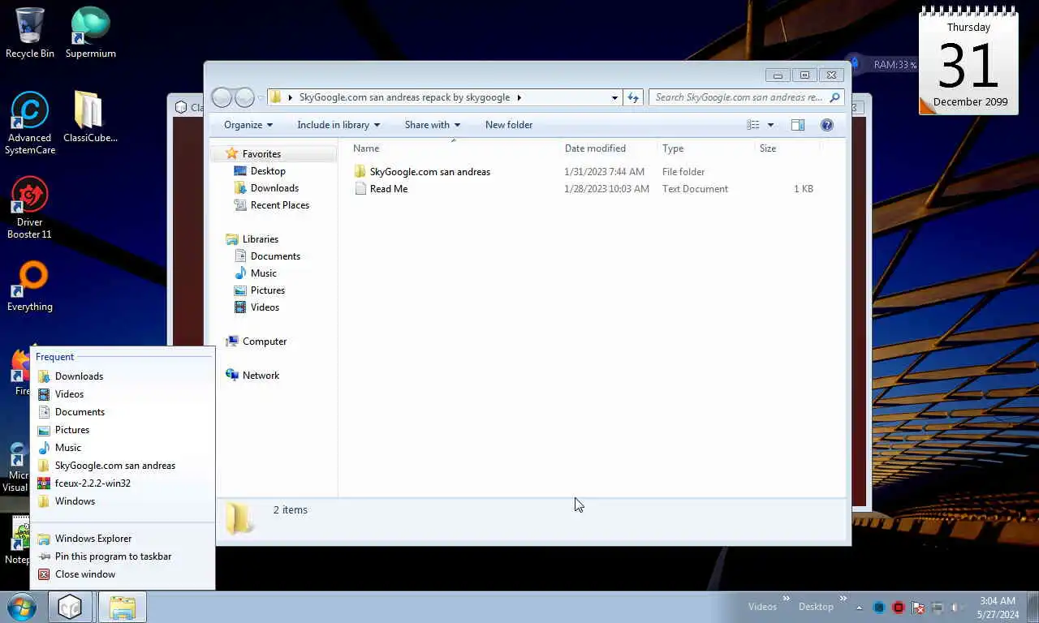Open the network tray icon
This screenshot has width=1039, height=623.
point(938,608)
